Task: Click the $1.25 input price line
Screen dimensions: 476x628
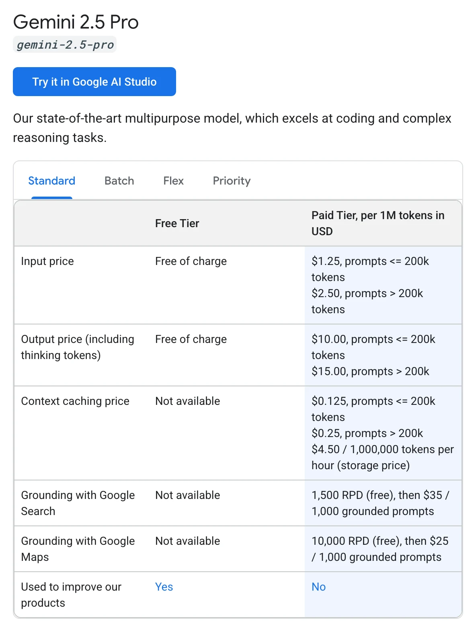Action: coord(370,269)
